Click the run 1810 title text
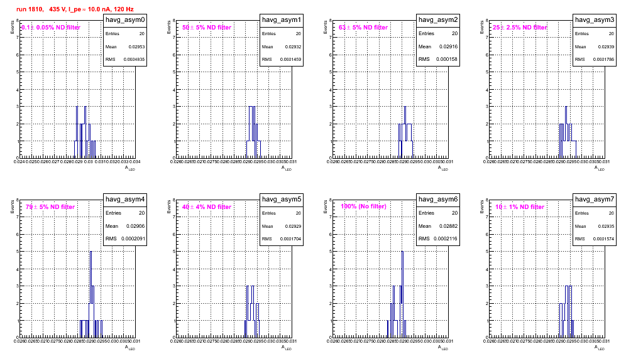This screenshot has height=359, width=626. pos(75,9)
